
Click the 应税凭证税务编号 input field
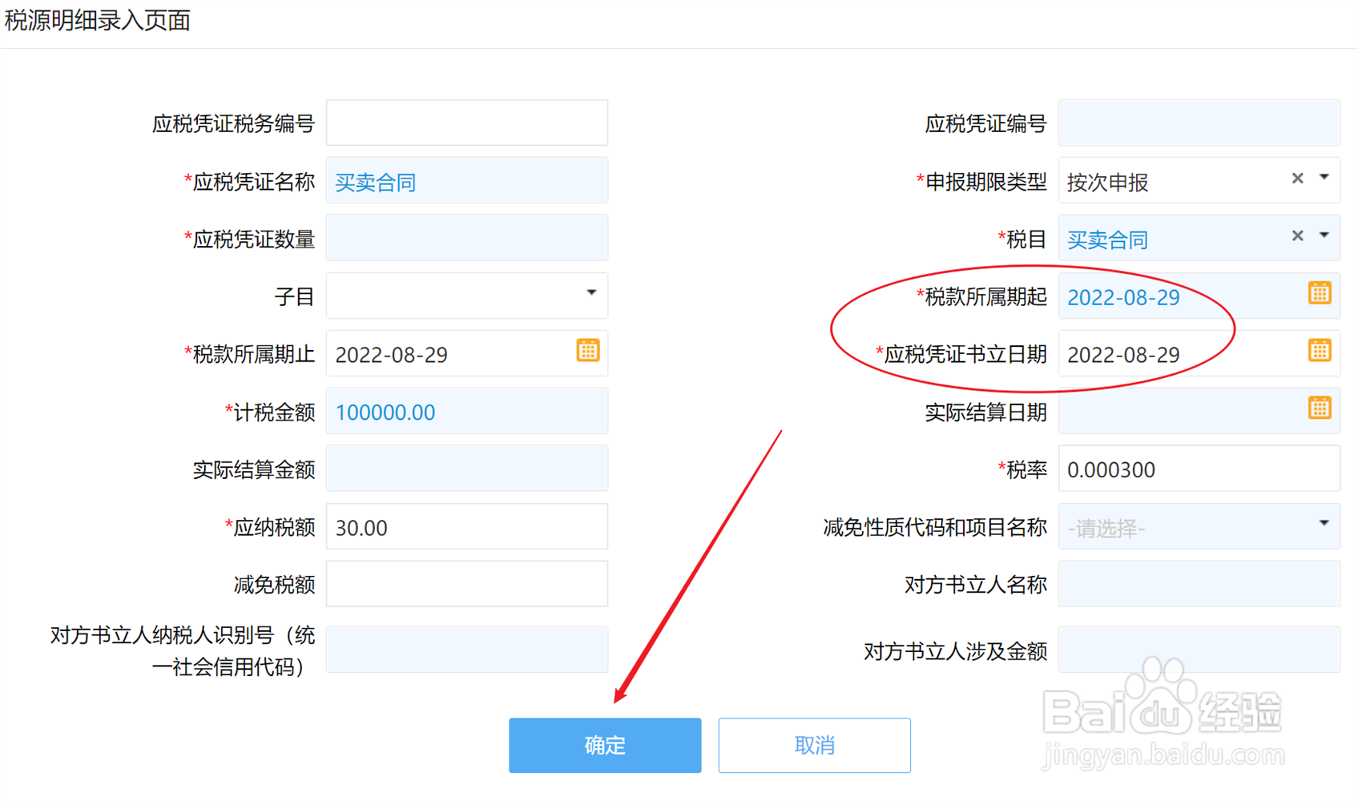point(467,123)
